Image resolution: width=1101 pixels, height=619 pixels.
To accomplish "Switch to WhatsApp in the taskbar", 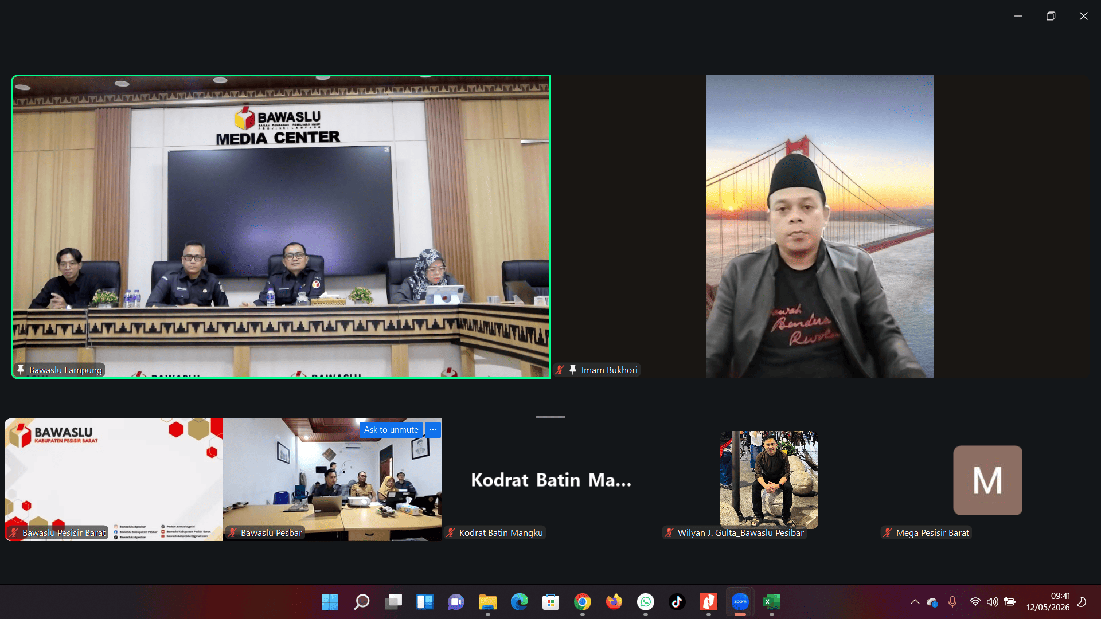I will coord(645,602).
